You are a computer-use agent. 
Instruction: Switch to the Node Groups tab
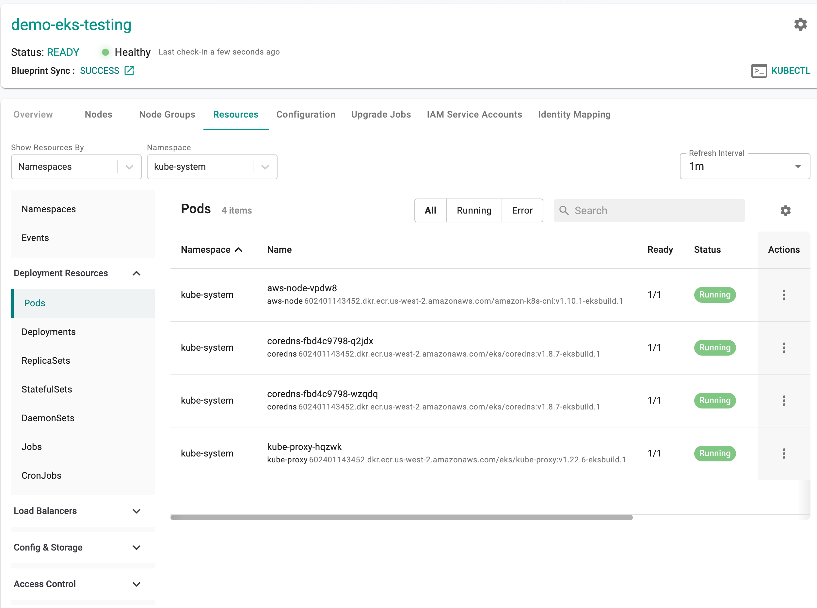click(x=167, y=115)
